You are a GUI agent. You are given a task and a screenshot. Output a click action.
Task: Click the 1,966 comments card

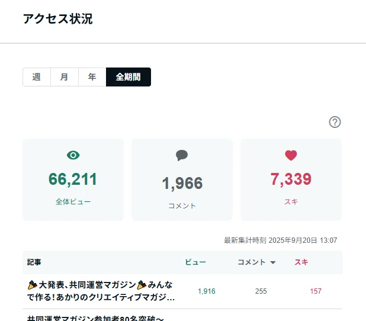point(182,179)
